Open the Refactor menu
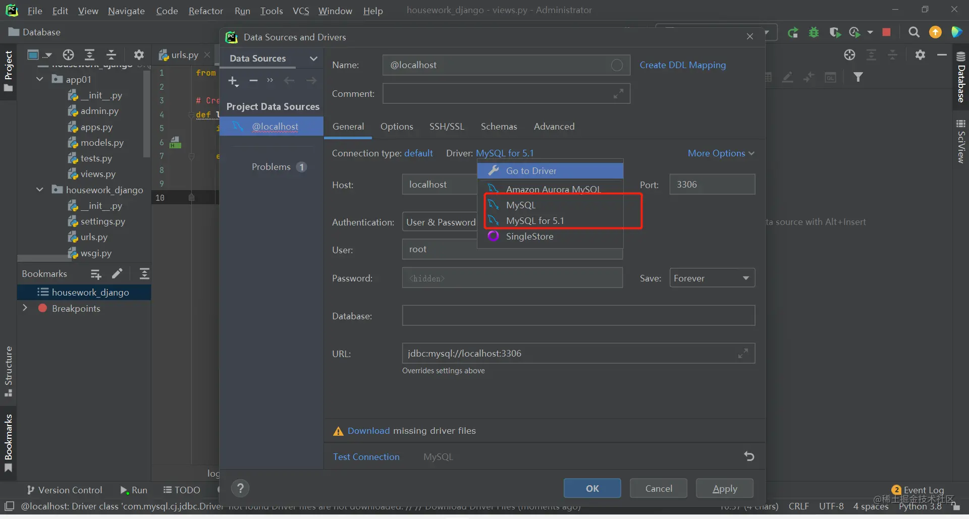 (x=205, y=11)
